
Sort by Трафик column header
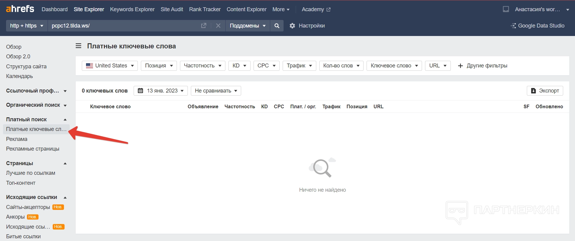331,106
